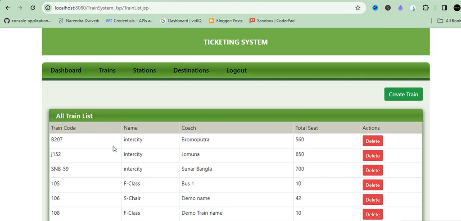
Task: Select the 560 total seat cell
Action: click(327, 141)
